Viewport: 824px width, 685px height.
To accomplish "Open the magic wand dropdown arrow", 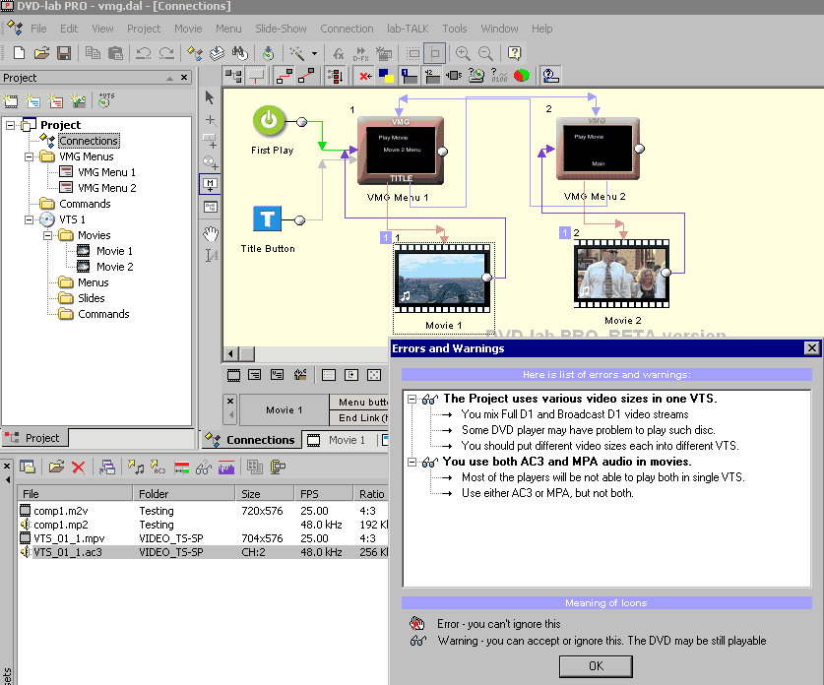I will 314,53.
